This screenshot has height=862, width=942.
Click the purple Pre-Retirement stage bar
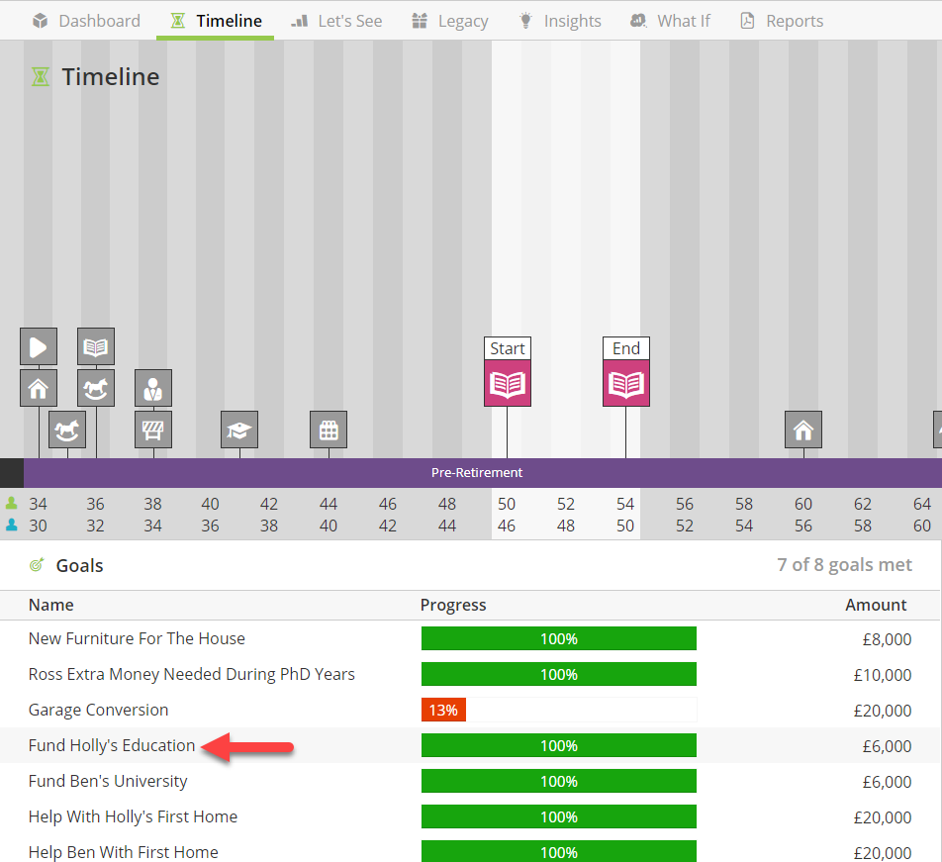(483, 473)
